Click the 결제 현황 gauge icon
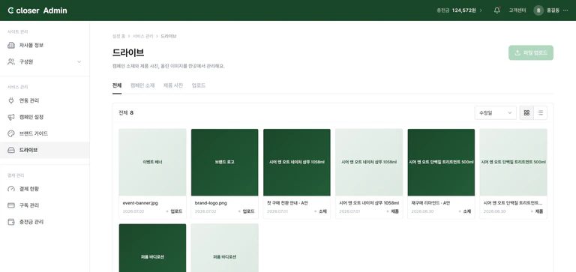 click(11, 189)
